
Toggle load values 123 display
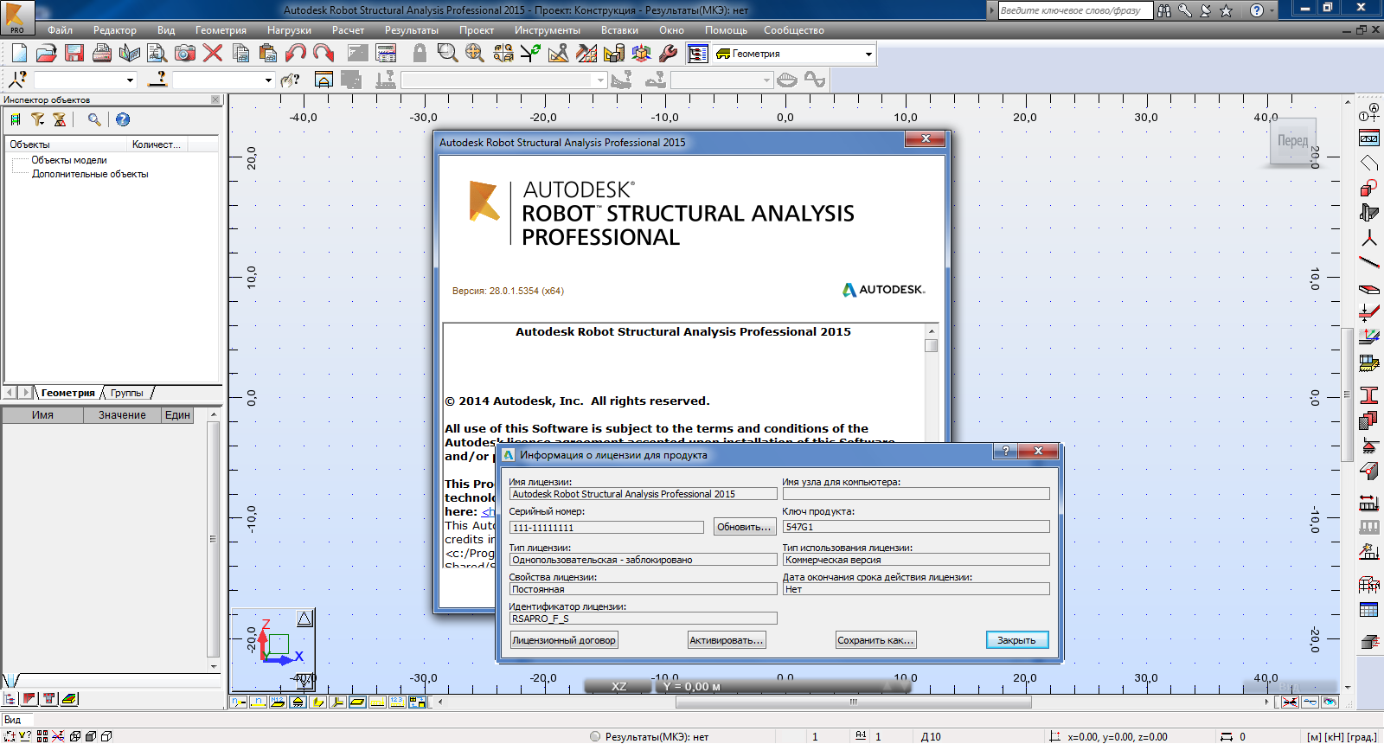397,702
